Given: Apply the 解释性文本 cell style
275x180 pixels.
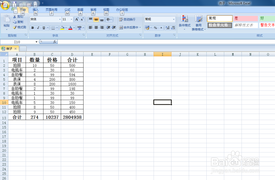Looking at the screenshot, I should [x=246, y=25].
